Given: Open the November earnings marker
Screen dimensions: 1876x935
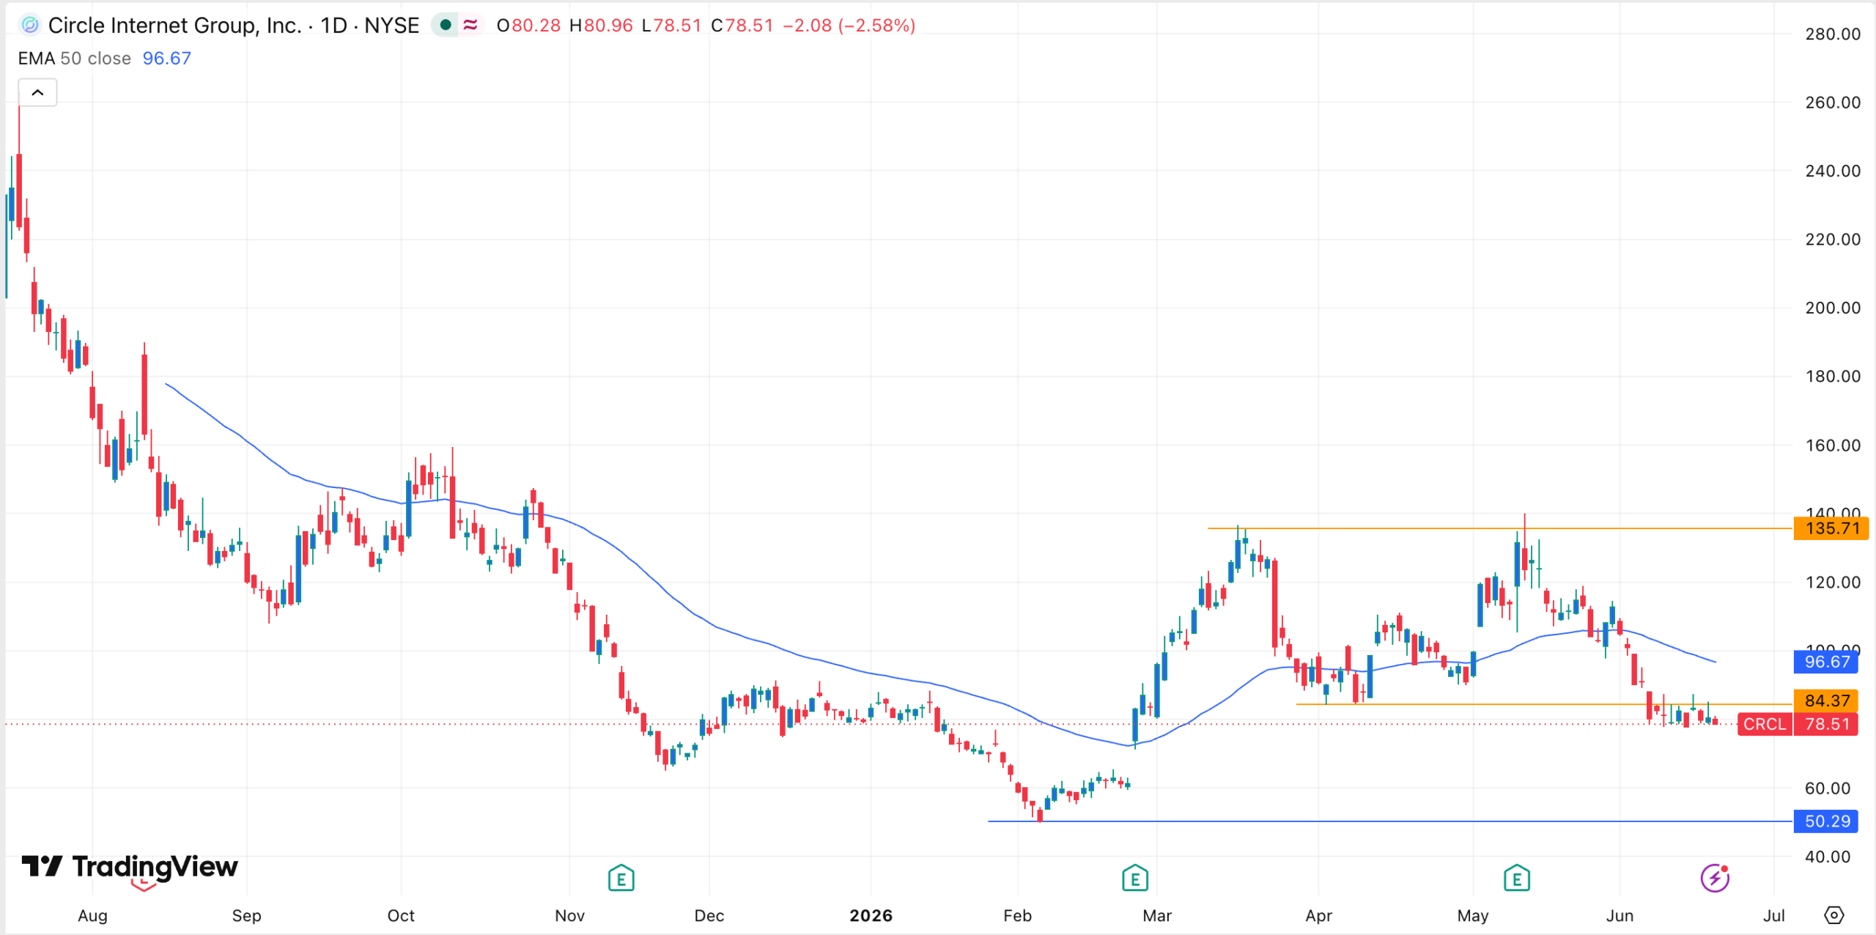Looking at the screenshot, I should [x=621, y=877].
